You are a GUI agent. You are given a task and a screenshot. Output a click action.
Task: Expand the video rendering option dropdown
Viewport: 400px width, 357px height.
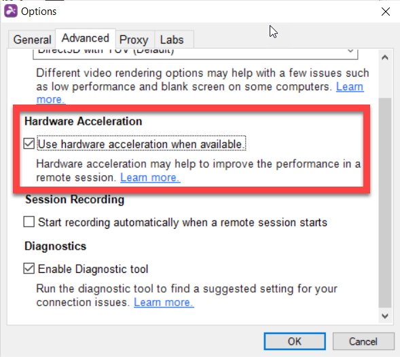pyautogui.click(x=195, y=54)
